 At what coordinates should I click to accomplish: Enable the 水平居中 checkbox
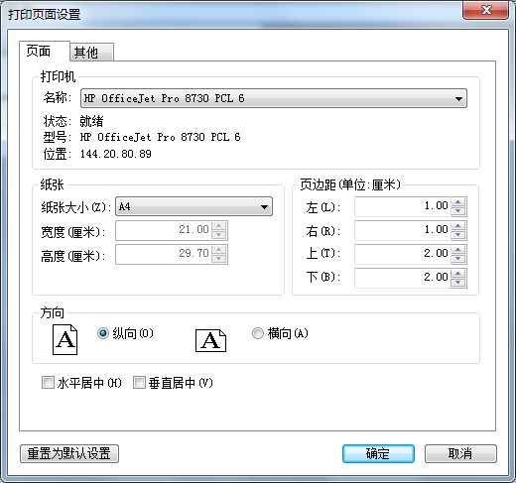point(48,383)
